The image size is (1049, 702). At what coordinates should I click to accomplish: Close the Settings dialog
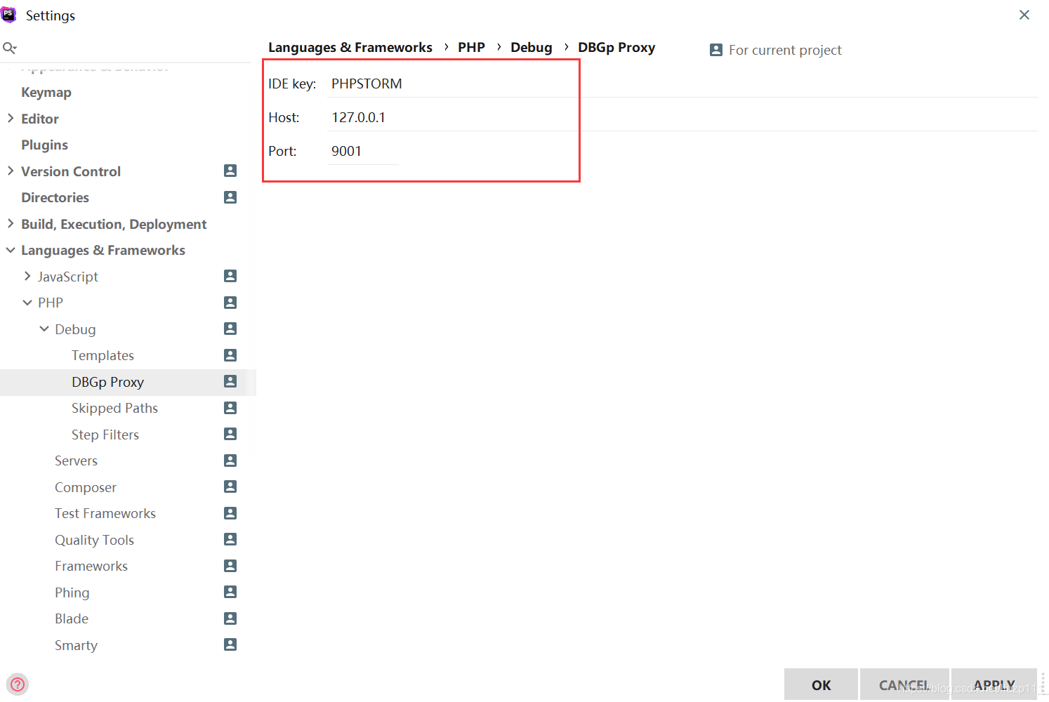click(1024, 15)
